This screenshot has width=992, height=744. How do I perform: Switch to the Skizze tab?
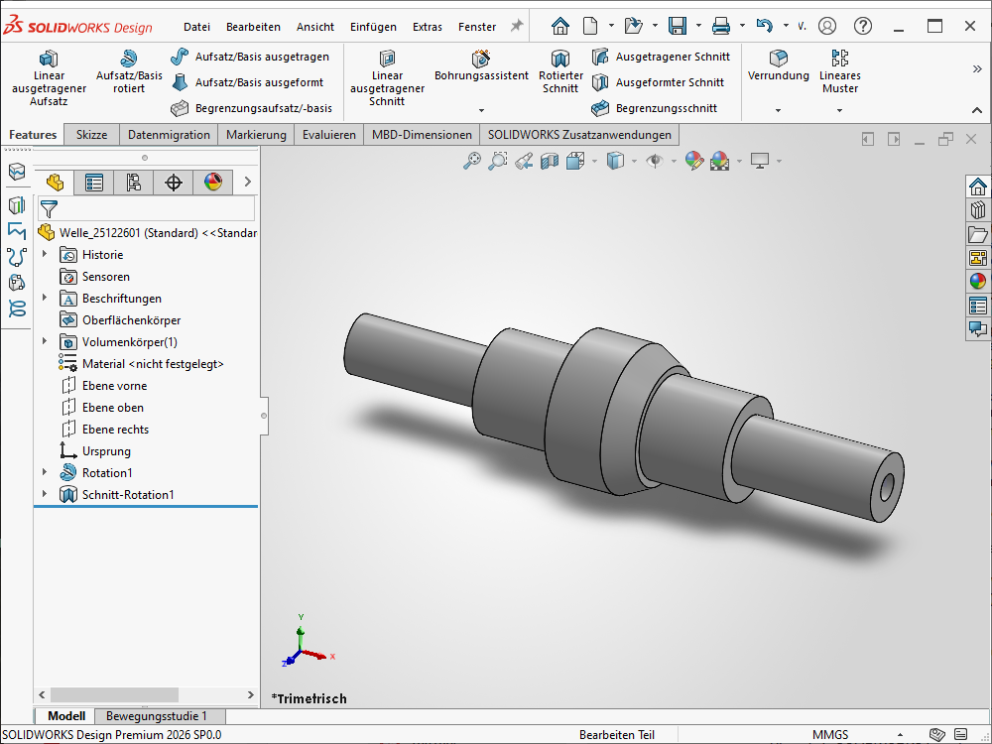pyautogui.click(x=91, y=135)
